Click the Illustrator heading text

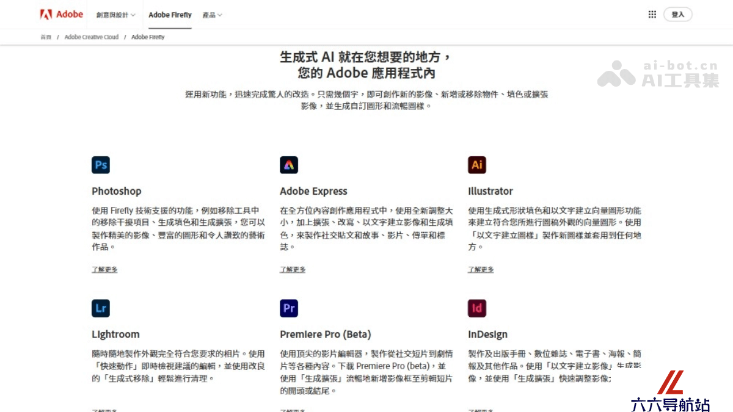click(x=490, y=191)
